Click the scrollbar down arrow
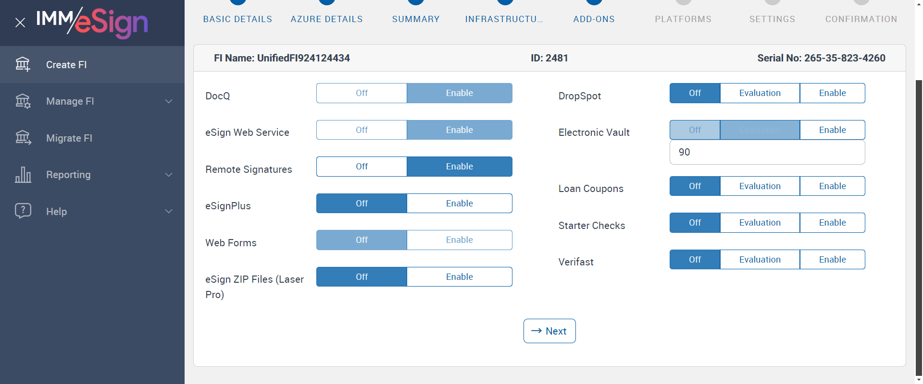Viewport: 923px width, 384px height. click(919, 380)
